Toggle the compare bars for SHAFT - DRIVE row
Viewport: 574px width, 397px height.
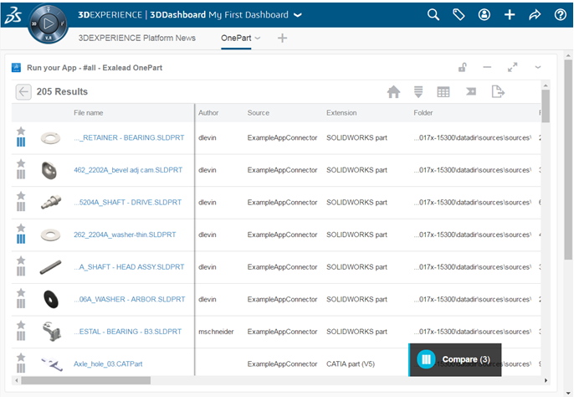pyautogui.click(x=21, y=207)
